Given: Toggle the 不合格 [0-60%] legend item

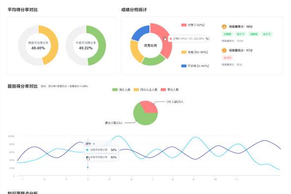Looking at the screenshot, I should (195, 66).
